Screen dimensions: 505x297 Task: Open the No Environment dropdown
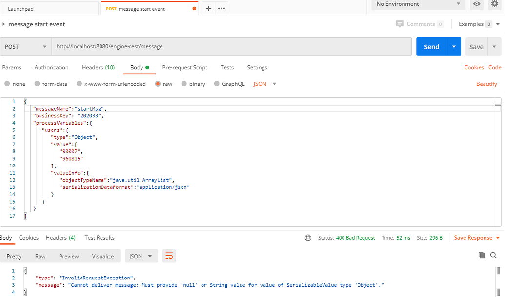click(x=417, y=4)
